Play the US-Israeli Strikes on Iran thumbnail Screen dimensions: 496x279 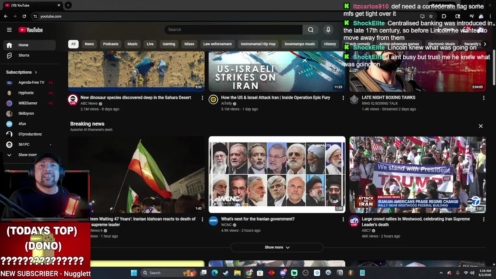(277, 72)
